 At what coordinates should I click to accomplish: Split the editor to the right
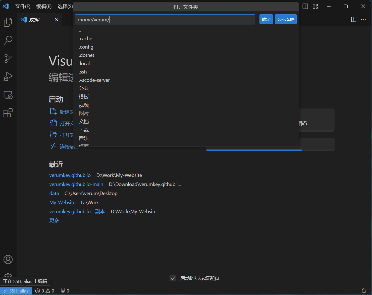tap(354, 20)
